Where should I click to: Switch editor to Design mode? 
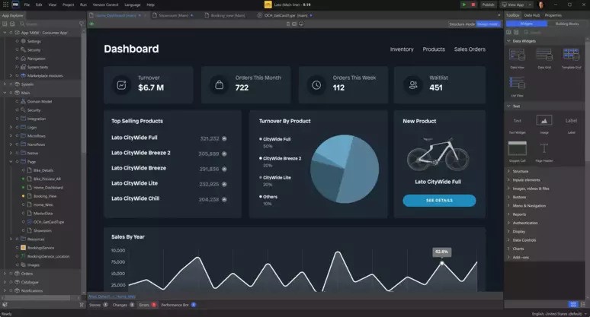point(487,24)
